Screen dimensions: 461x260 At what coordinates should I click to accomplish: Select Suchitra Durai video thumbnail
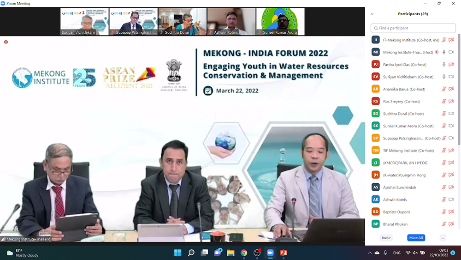tap(182, 22)
